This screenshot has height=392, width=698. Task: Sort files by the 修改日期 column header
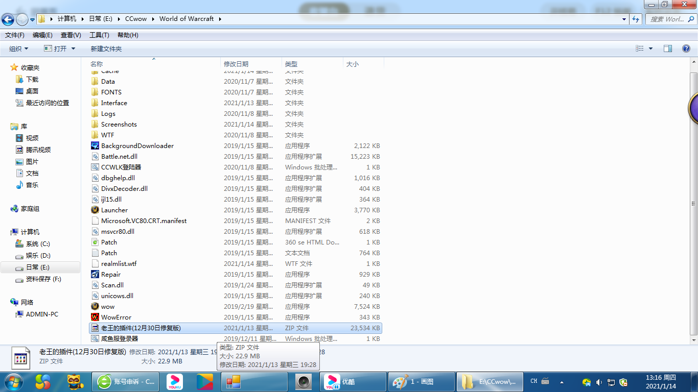(x=236, y=64)
